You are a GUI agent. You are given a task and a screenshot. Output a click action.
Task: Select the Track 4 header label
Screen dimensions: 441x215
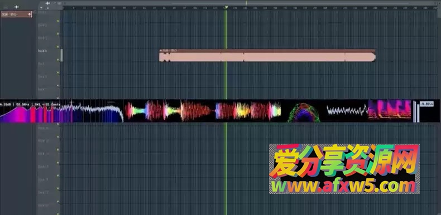(x=42, y=51)
